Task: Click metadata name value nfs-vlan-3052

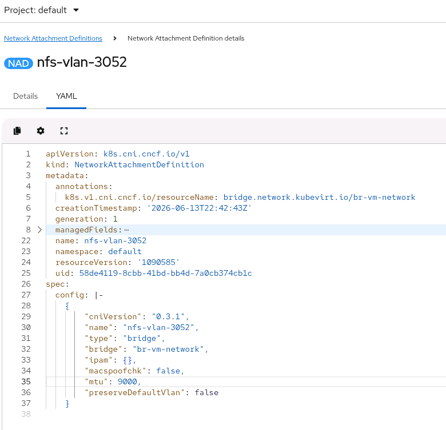Action: (115, 240)
